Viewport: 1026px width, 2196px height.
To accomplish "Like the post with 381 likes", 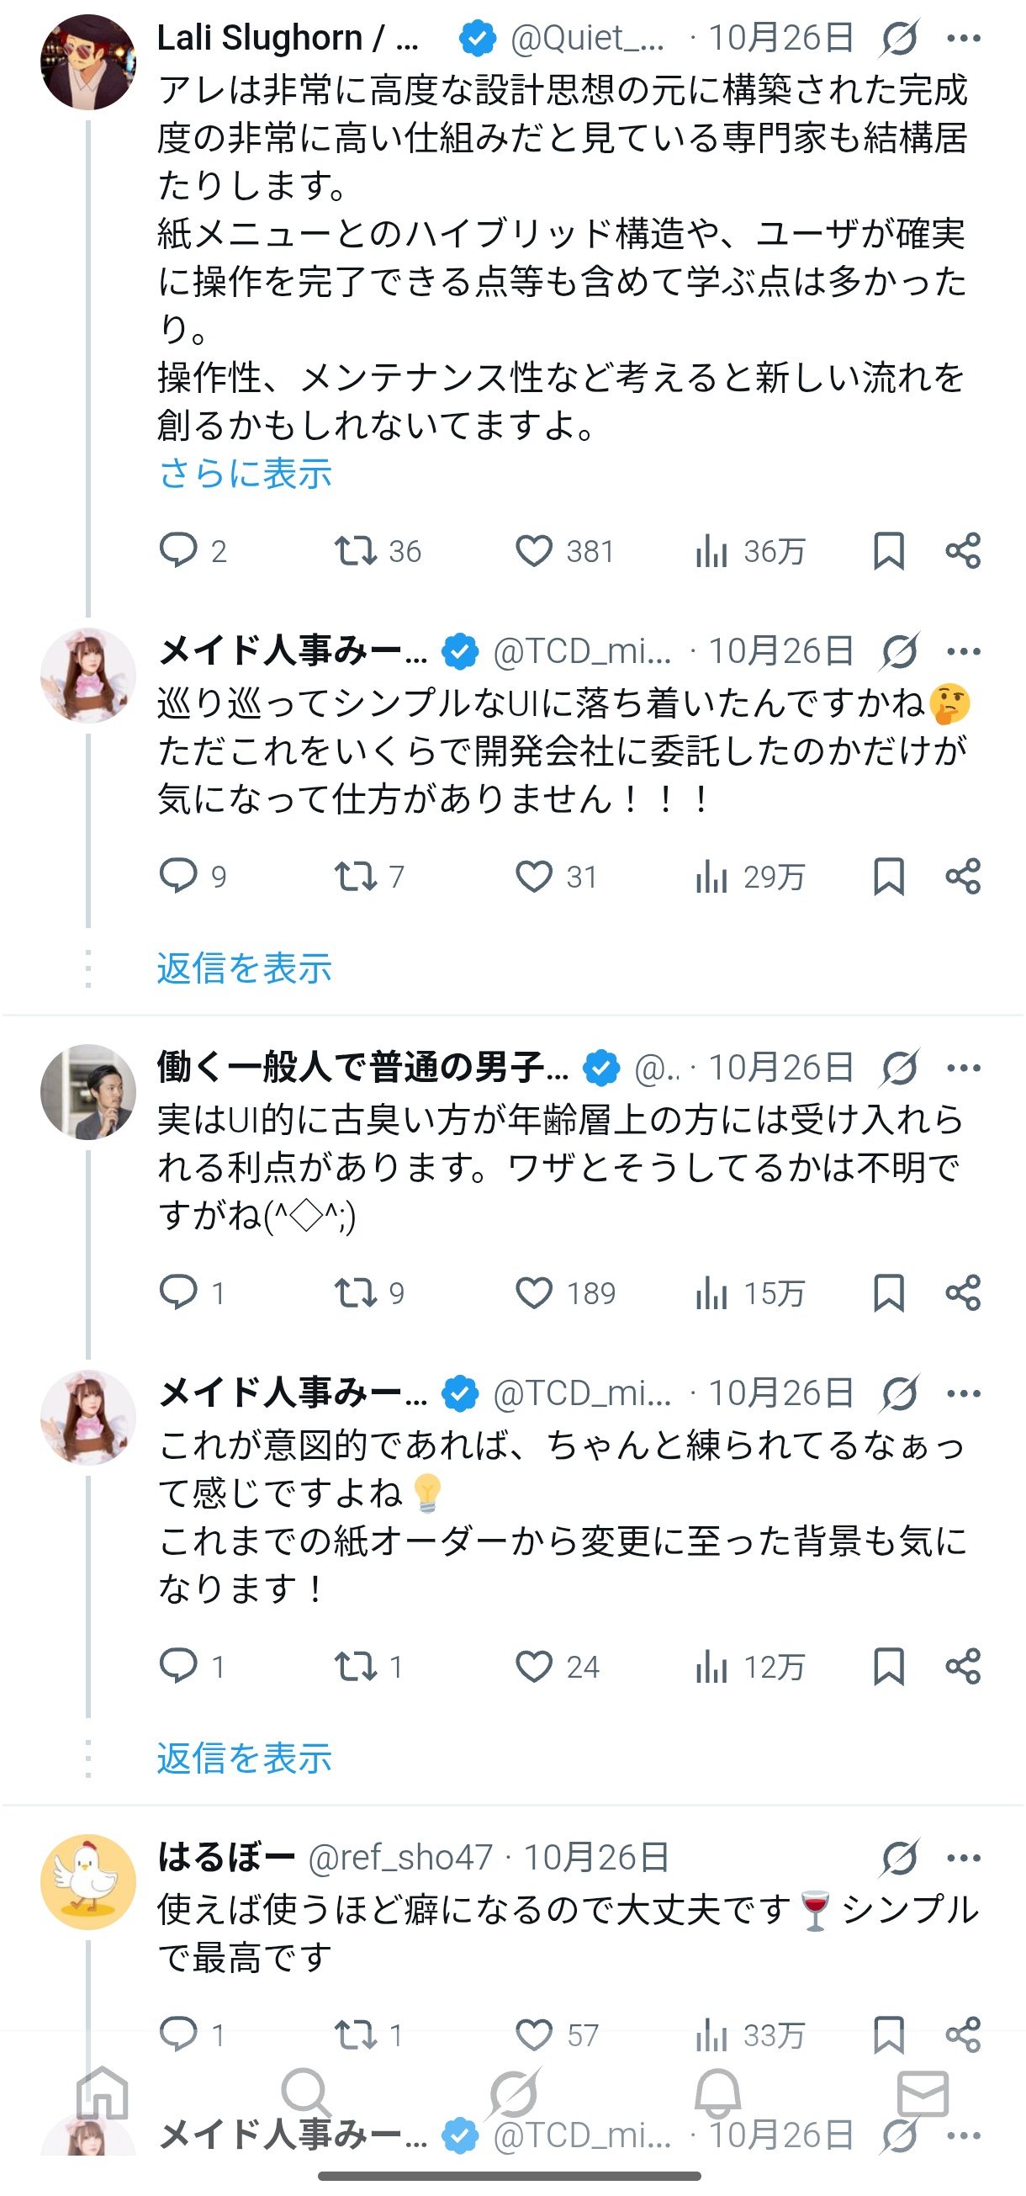I will (534, 551).
